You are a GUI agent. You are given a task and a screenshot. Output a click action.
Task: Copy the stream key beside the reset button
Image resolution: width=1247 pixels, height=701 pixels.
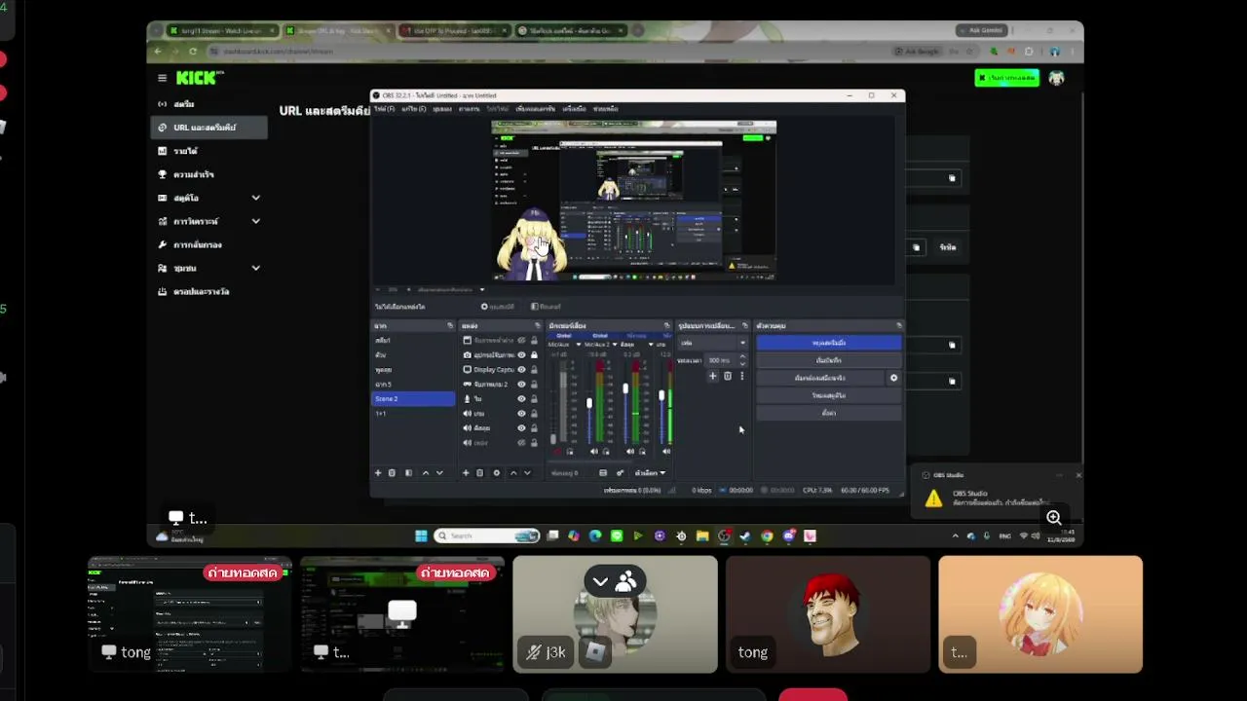[x=916, y=247]
